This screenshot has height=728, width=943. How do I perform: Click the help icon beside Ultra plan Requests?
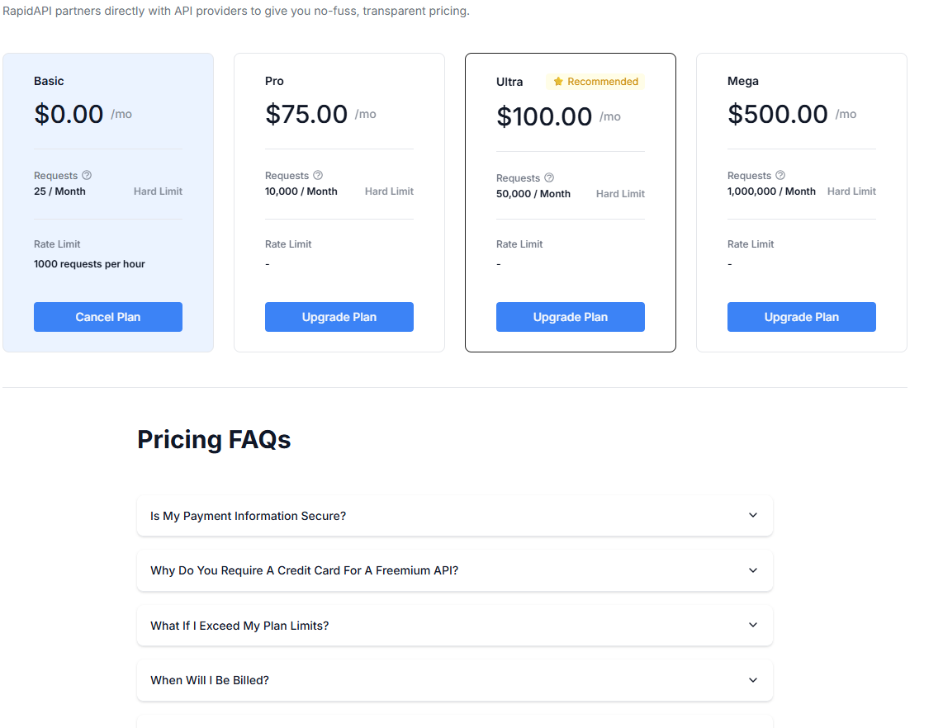pos(549,178)
